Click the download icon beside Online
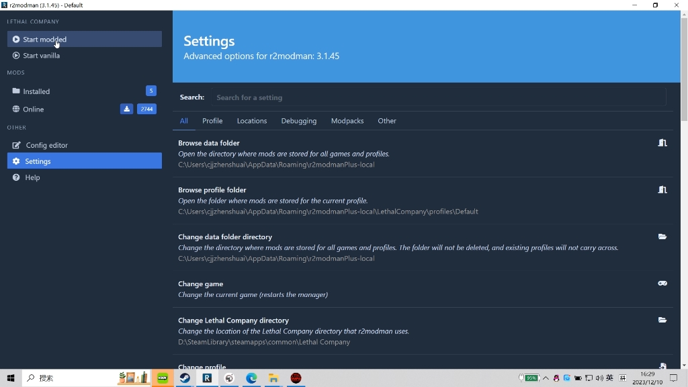 click(126, 109)
